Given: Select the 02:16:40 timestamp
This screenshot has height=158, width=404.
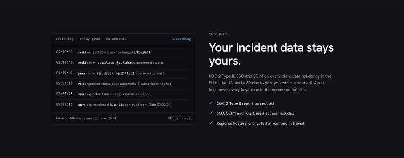Looking at the screenshot, I should (x=64, y=63).
